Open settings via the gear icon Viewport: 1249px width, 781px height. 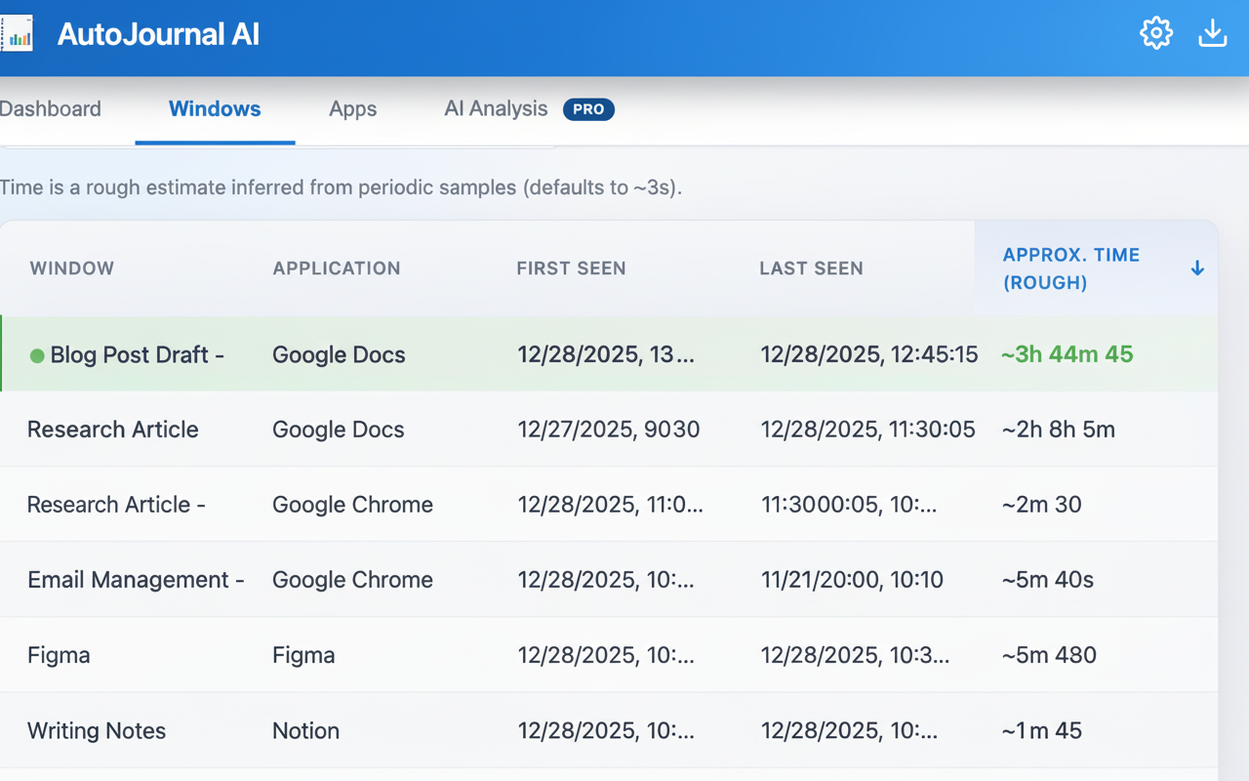pyautogui.click(x=1156, y=33)
